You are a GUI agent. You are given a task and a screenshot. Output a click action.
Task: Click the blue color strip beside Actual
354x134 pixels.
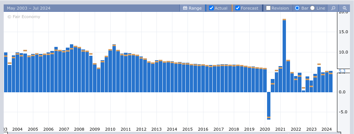[206, 8]
